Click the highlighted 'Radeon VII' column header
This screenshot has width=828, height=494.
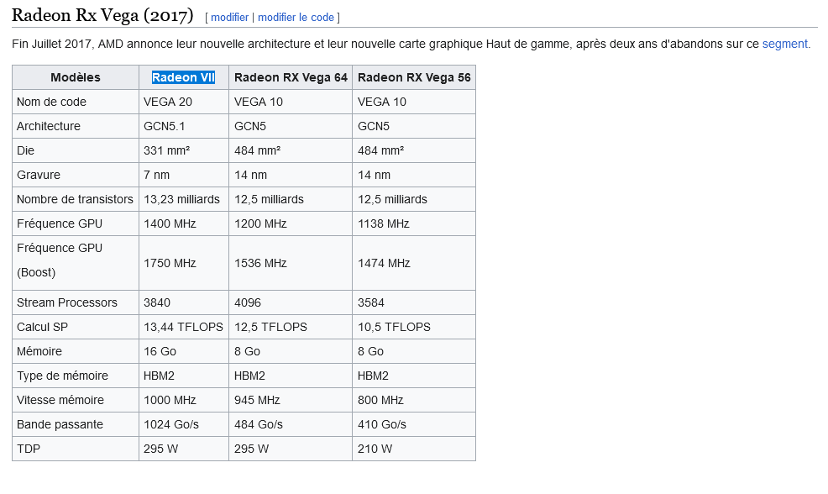click(x=183, y=77)
